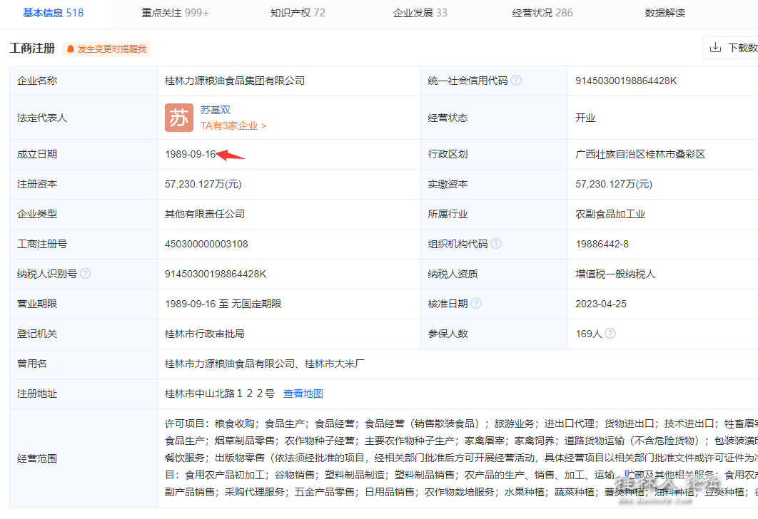Click the 经营范围 row label
Screen dimensions: 758x519
coord(36,458)
